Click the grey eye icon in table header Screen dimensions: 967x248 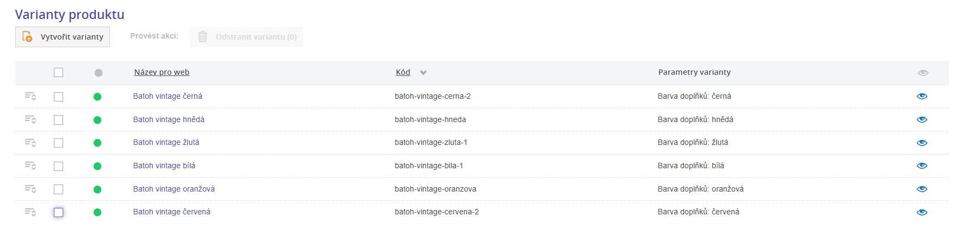(922, 73)
